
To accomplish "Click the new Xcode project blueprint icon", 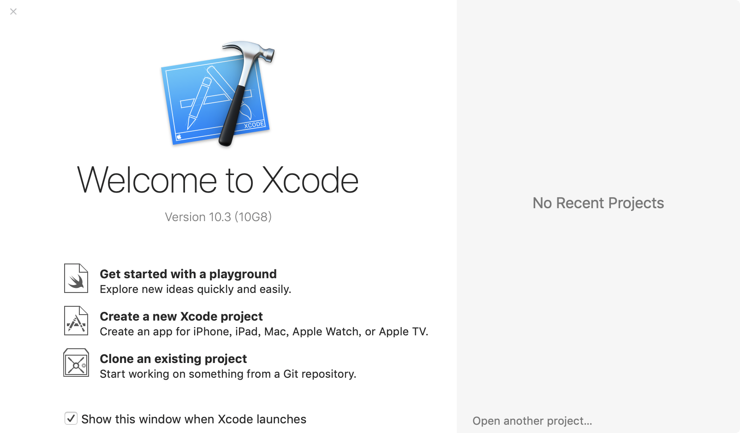I will tap(76, 321).
